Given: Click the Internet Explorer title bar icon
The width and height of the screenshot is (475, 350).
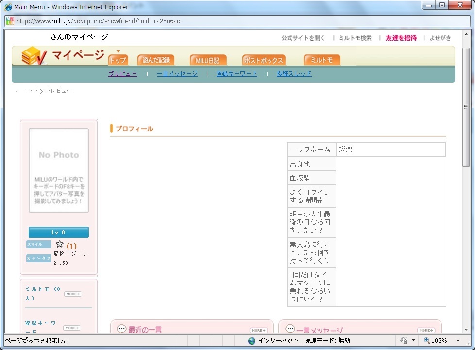Looking at the screenshot, I should (8, 7).
